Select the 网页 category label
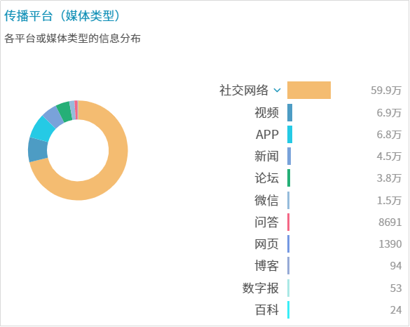This screenshot has width=410, height=327. click(x=266, y=244)
